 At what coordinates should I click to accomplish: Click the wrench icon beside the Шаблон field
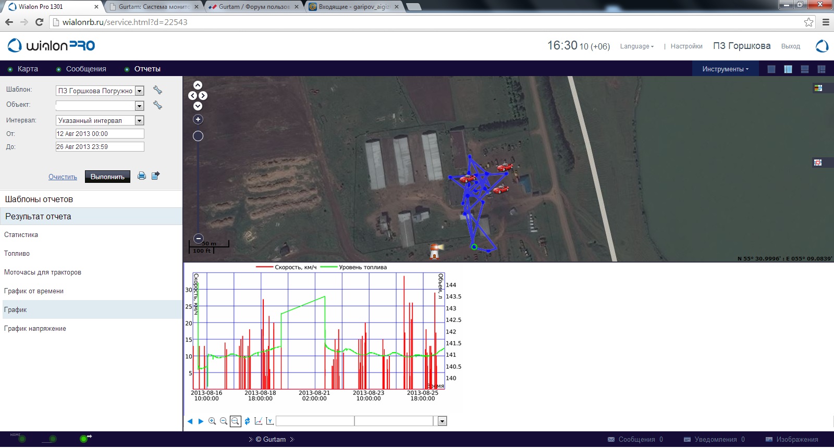[157, 90]
